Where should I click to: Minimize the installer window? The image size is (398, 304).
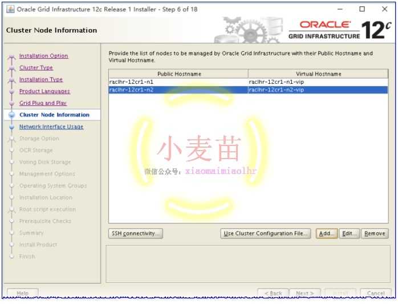pos(340,9)
